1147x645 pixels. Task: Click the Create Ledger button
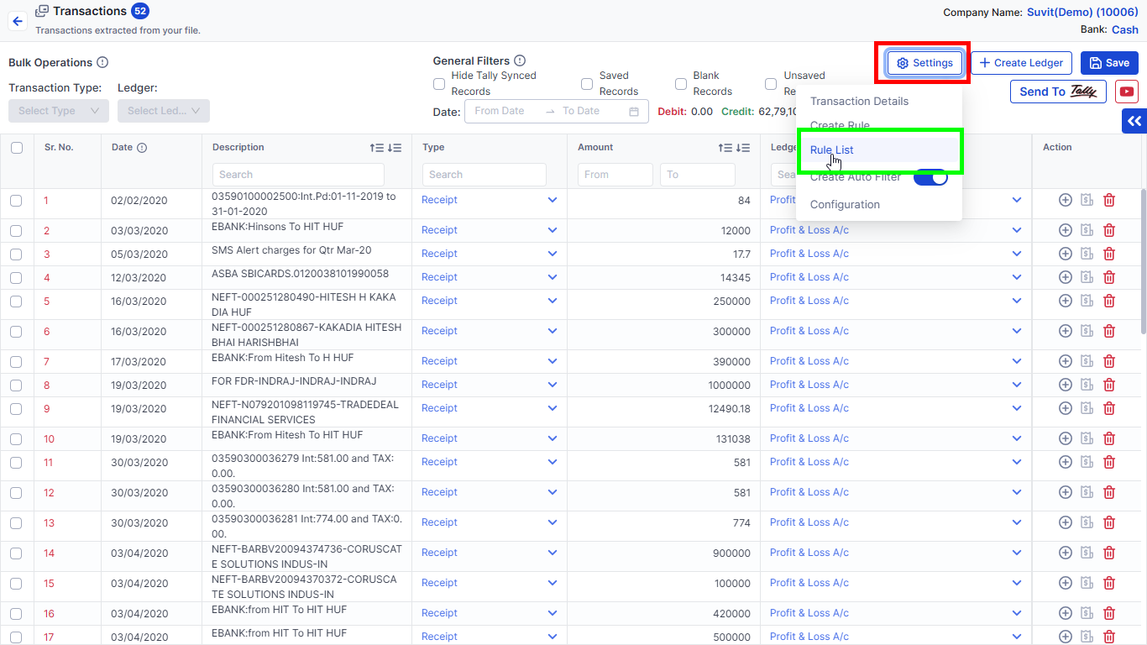pos(1021,63)
